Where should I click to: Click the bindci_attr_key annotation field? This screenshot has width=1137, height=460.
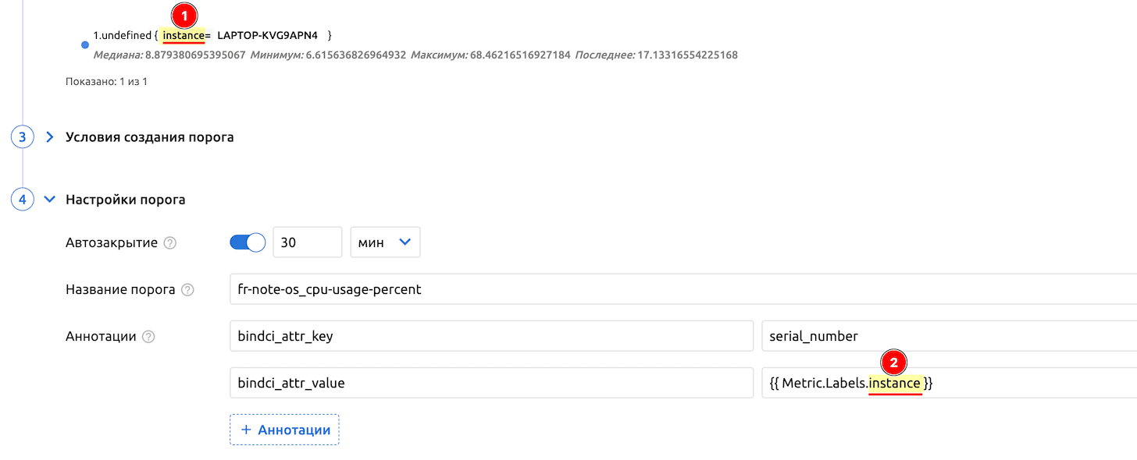491,336
